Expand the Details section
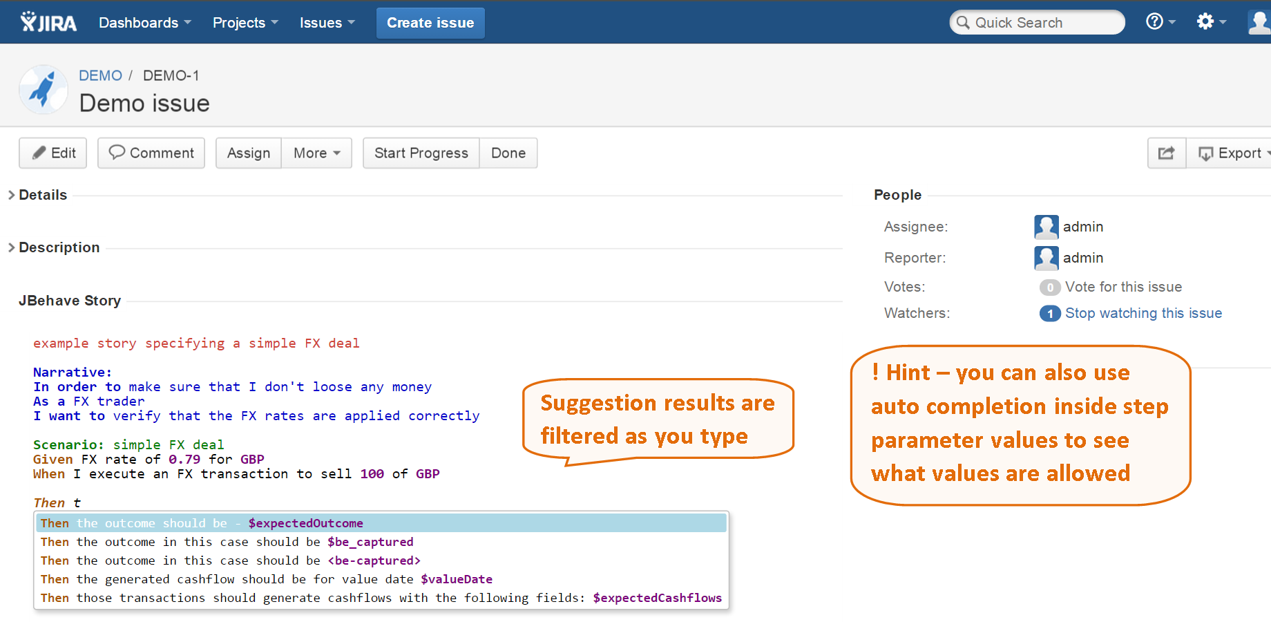This screenshot has width=1271, height=622. point(37,195)
